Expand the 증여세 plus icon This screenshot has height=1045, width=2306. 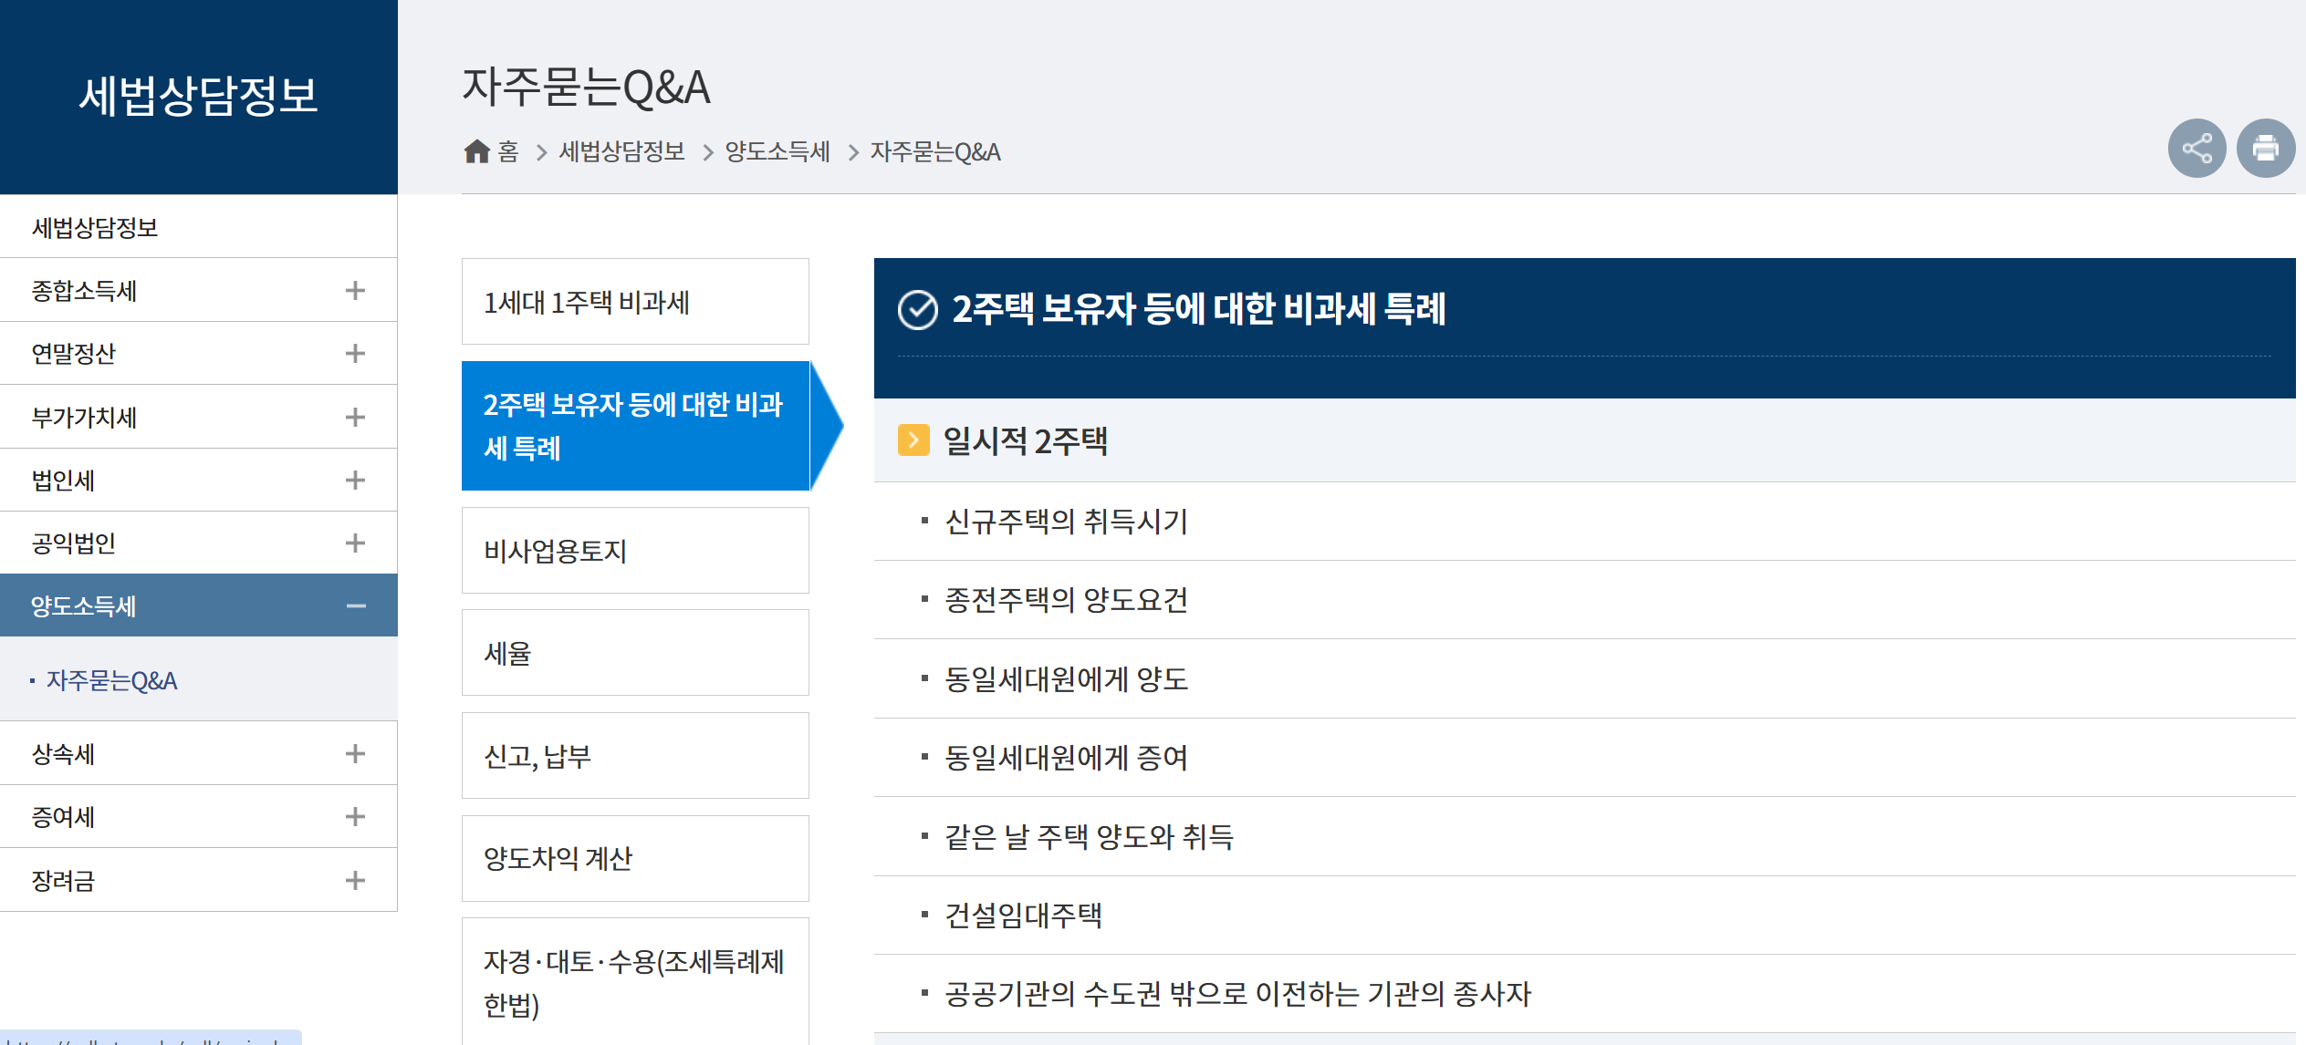coord(355,816)
